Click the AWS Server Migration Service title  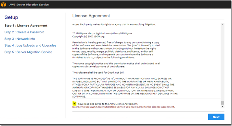(x=29, y=5)
